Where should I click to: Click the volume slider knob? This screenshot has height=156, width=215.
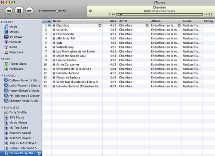pyautogui.click(x=57, y=11)
